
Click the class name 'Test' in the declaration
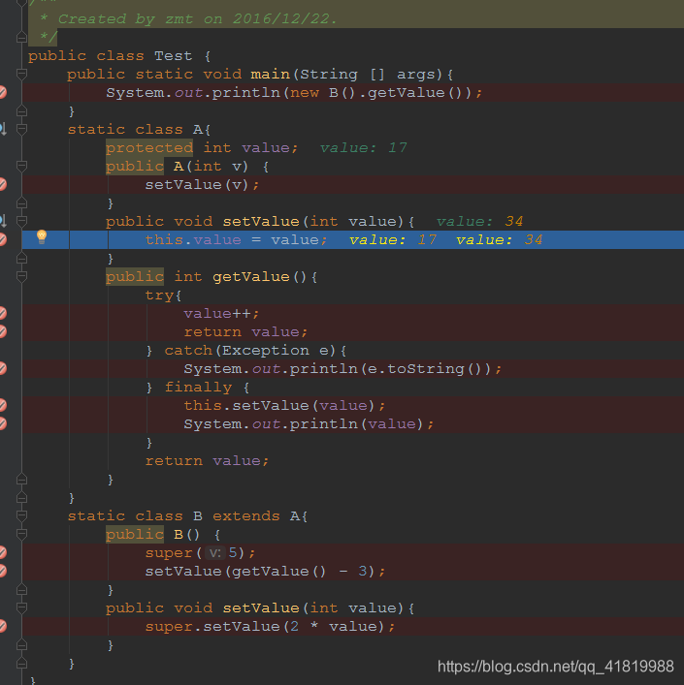(174, 56)
